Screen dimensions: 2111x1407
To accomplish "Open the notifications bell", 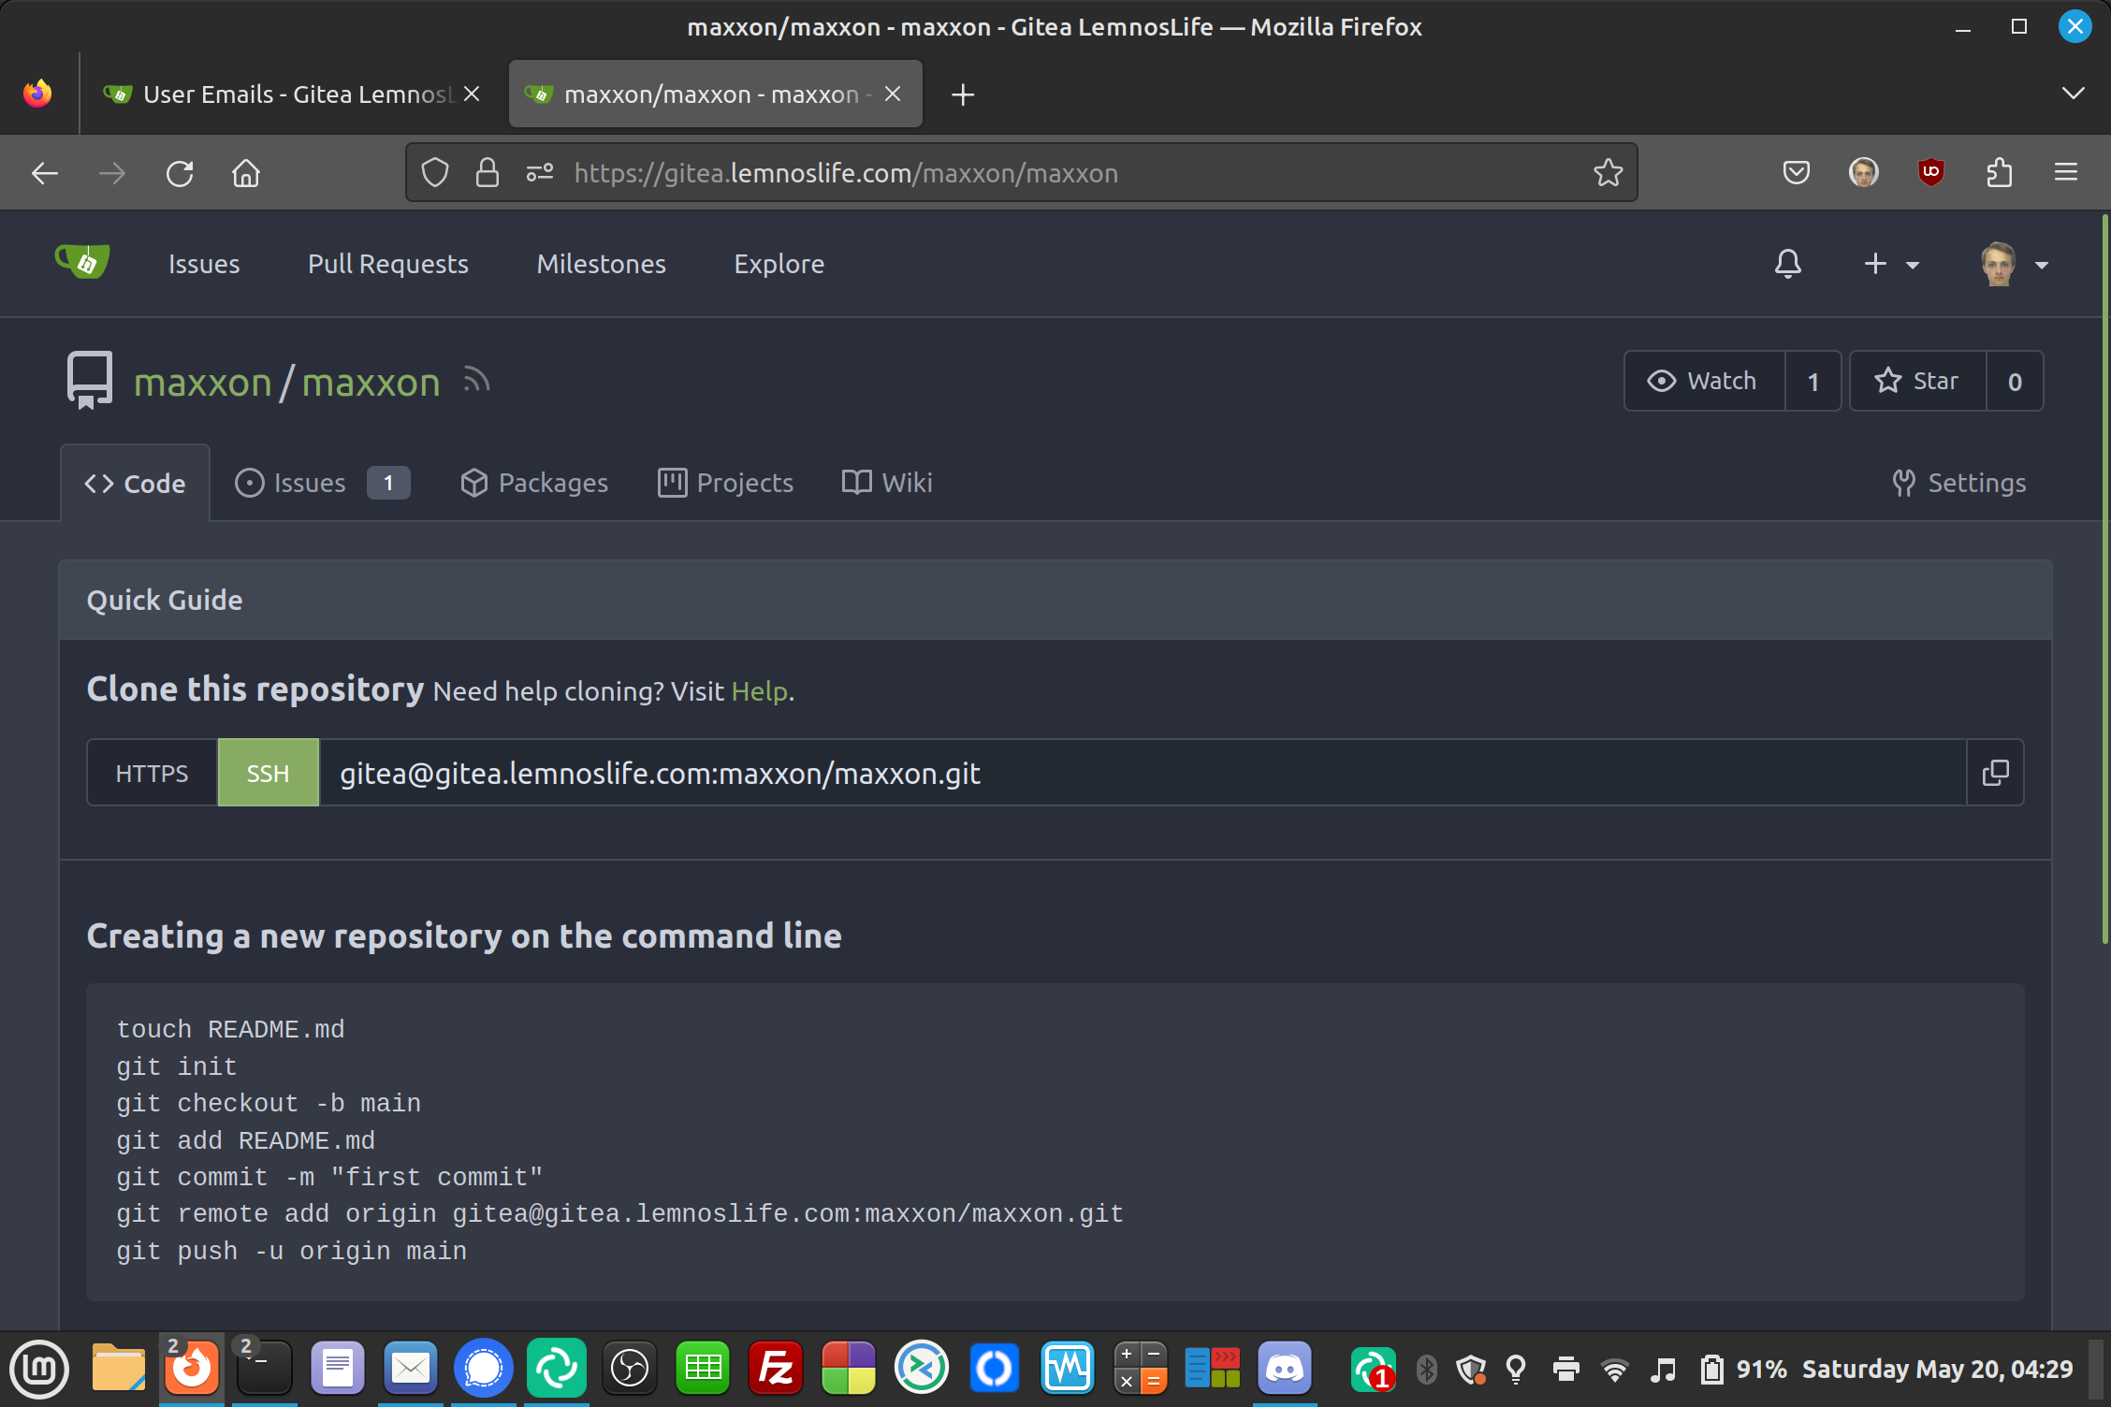I will [1787, 265].
